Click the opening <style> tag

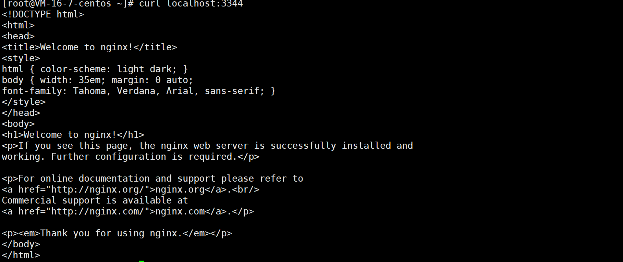click(21, 58)
